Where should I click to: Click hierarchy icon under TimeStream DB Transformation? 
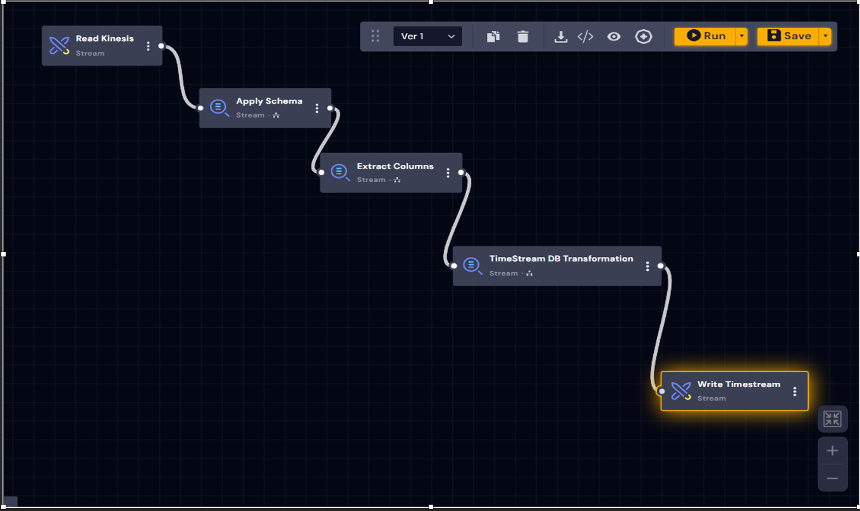click(x=529, y=274)
